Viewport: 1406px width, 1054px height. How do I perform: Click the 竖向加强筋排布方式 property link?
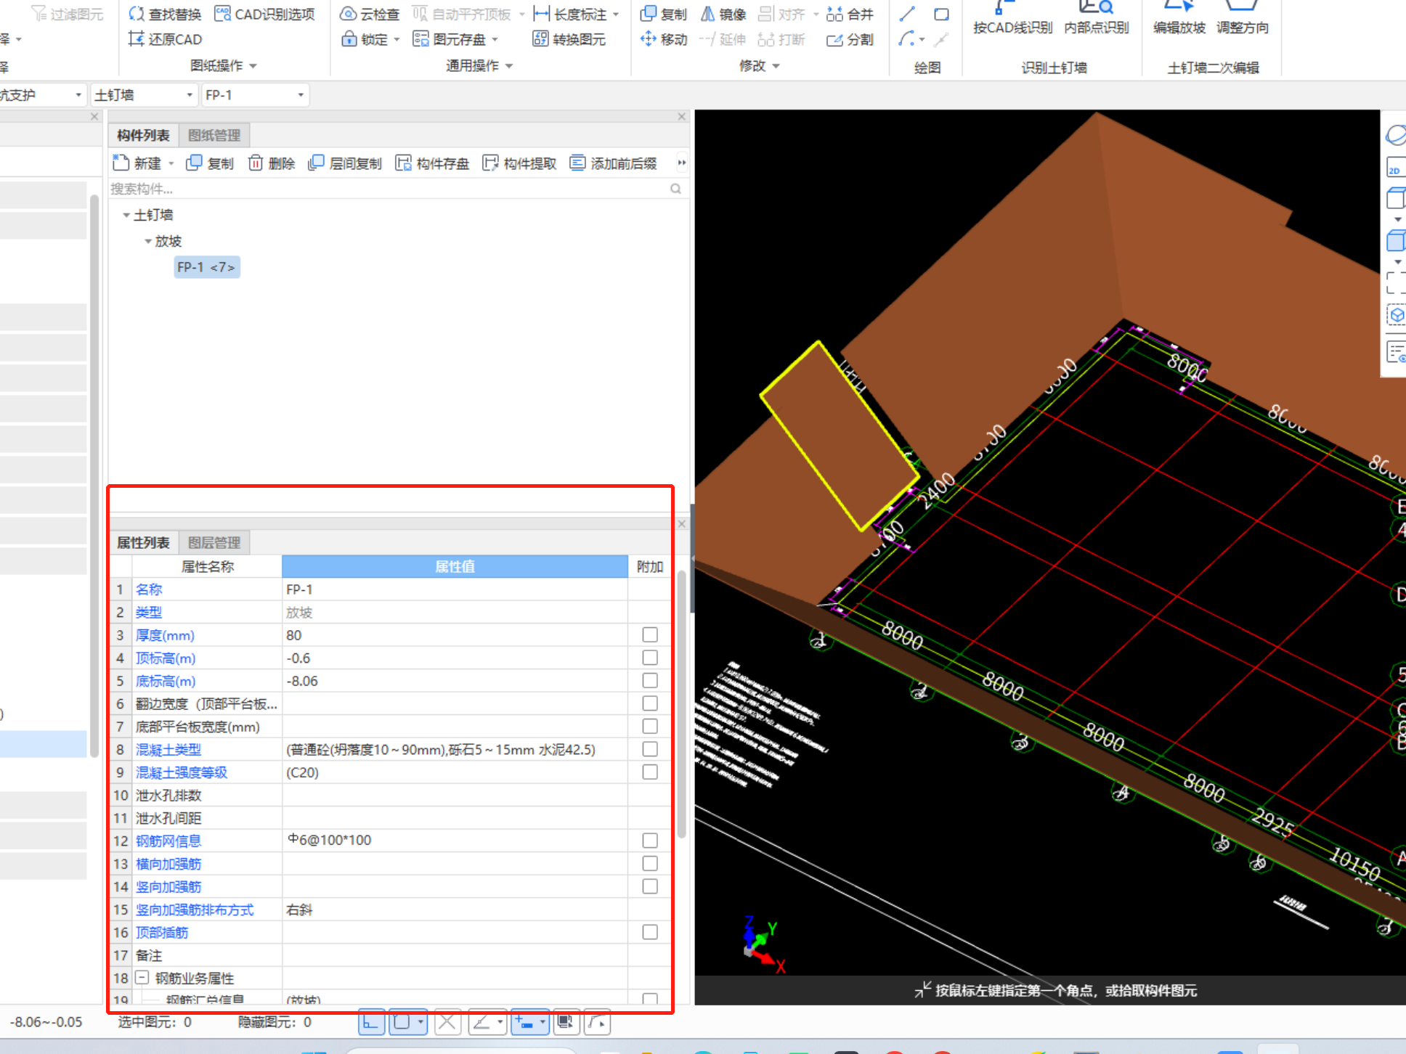tap(195, 910)
